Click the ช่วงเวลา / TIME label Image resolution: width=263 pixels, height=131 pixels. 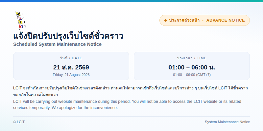192,58
